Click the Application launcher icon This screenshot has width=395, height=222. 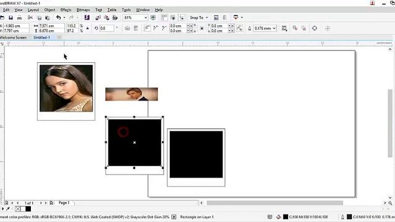(236, 18)
